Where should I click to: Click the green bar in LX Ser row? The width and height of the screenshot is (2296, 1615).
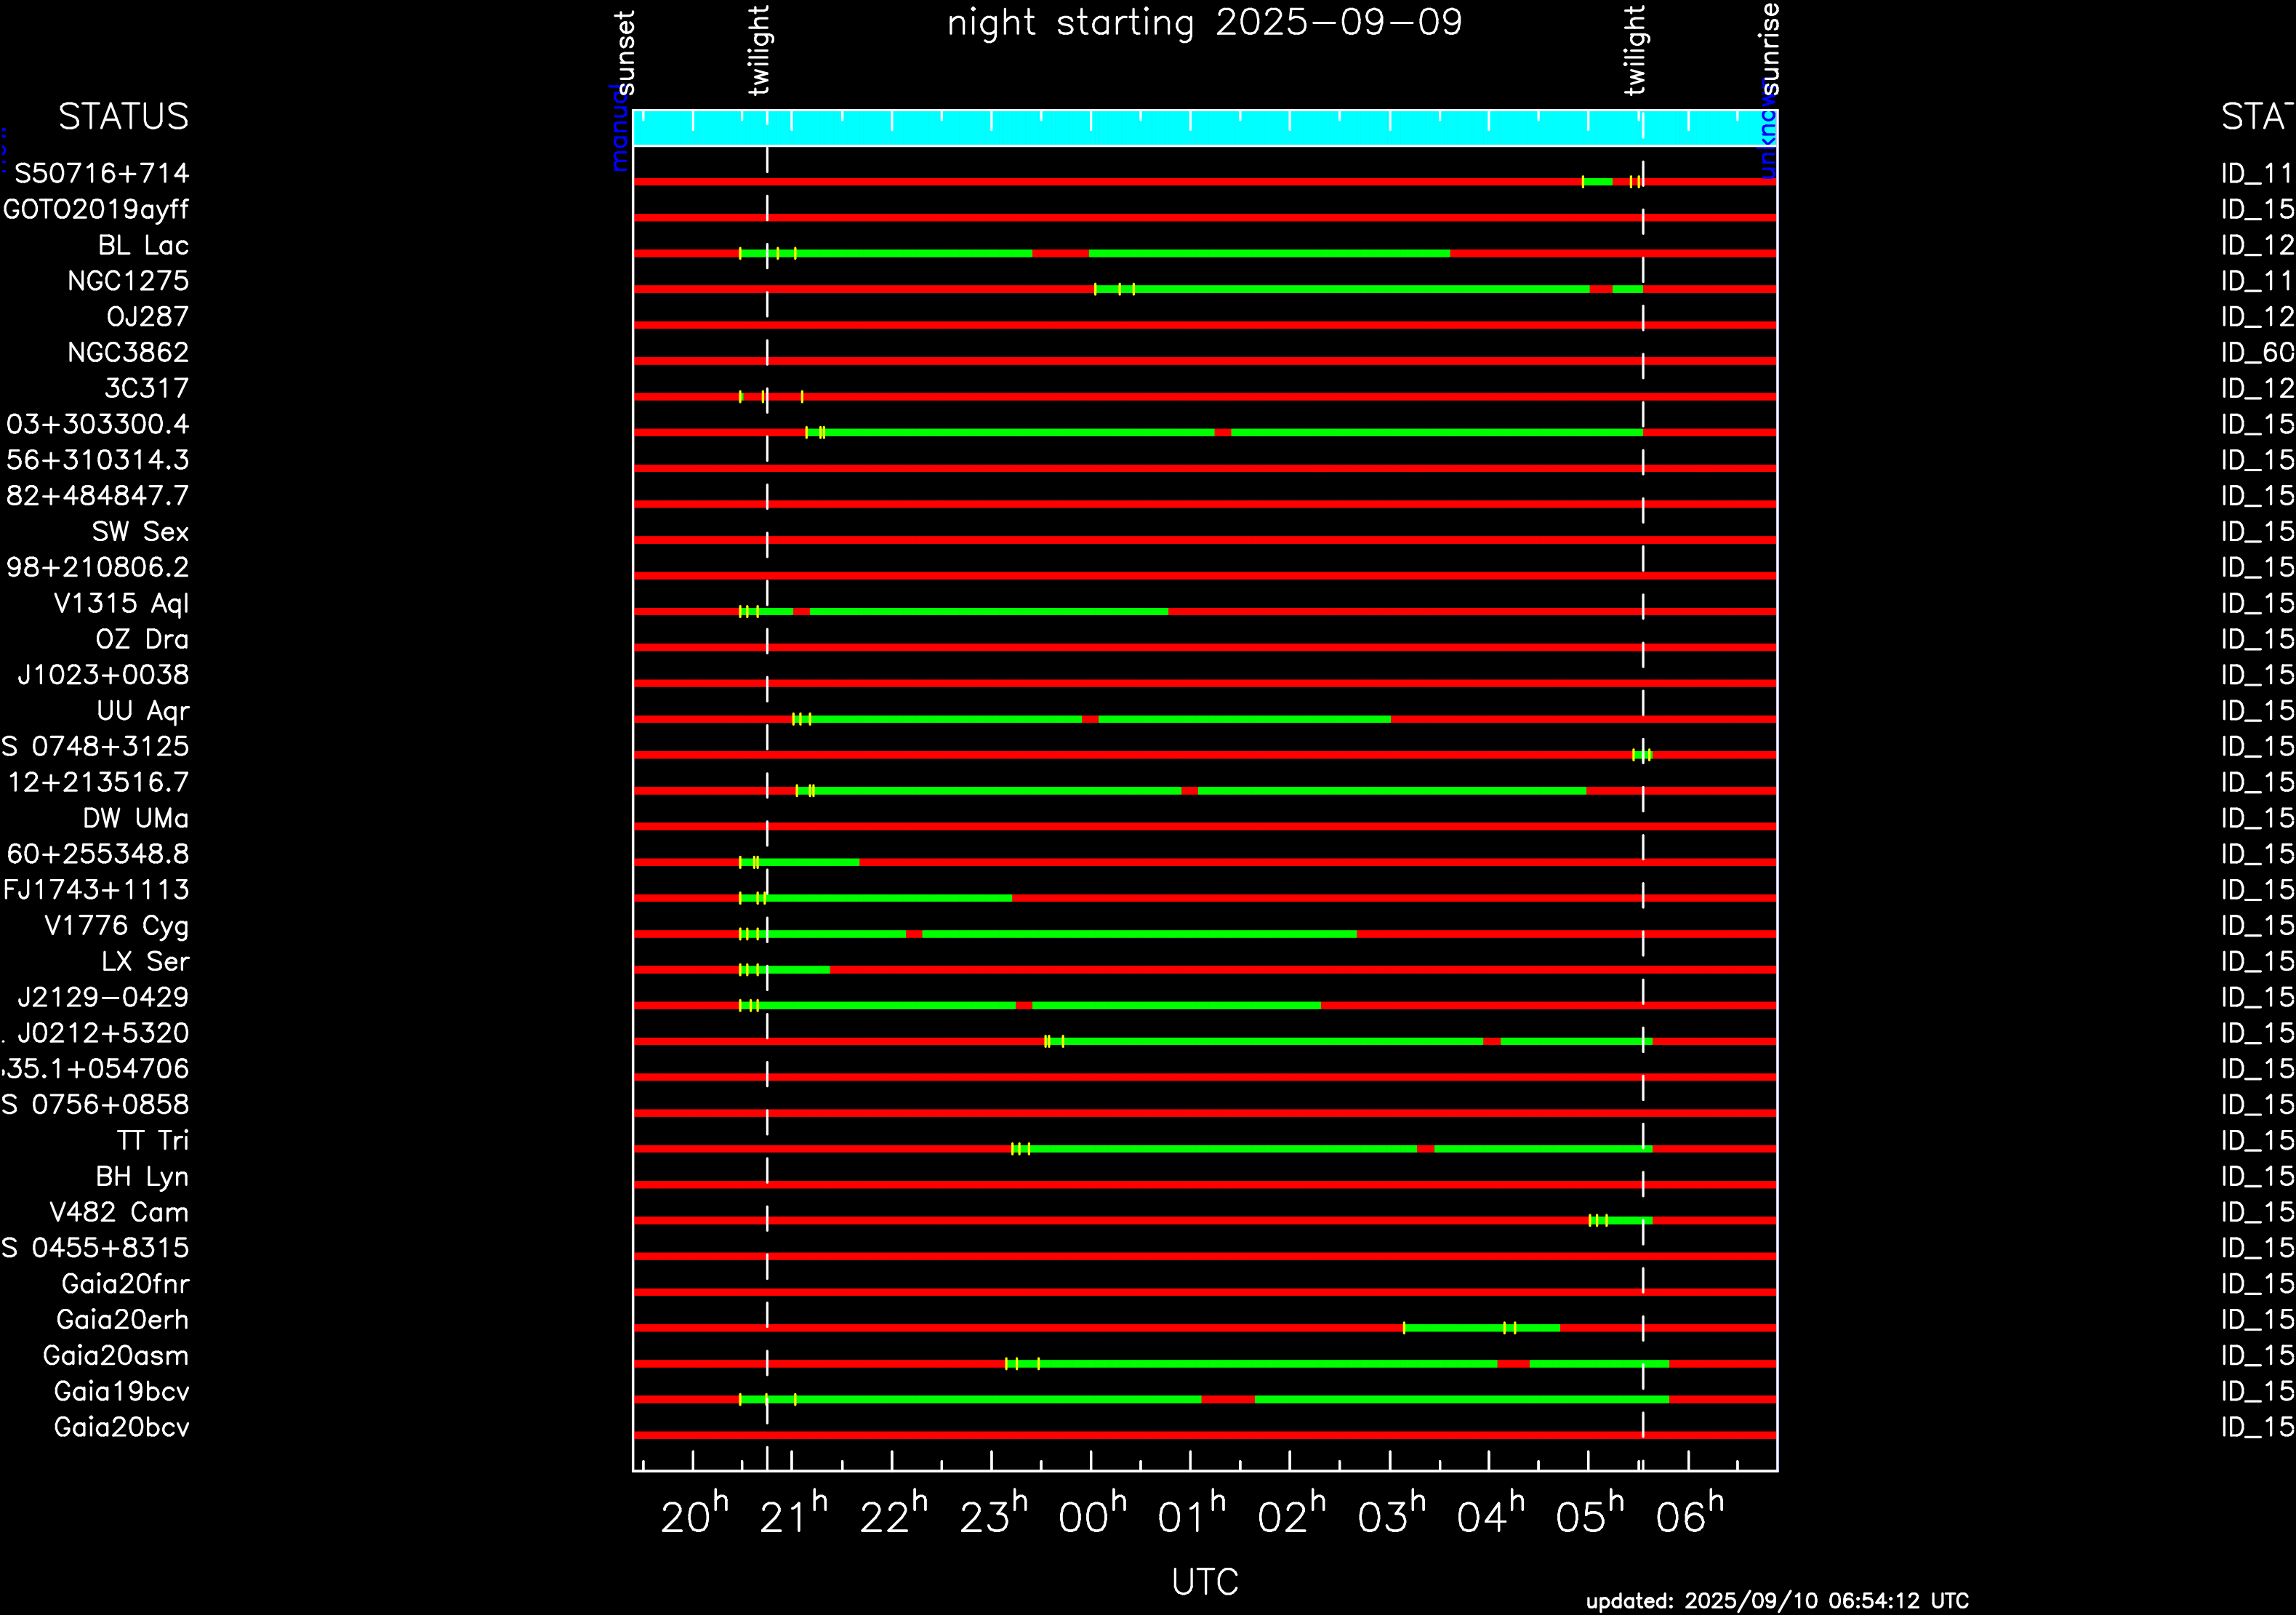click(x=795, y=970)
